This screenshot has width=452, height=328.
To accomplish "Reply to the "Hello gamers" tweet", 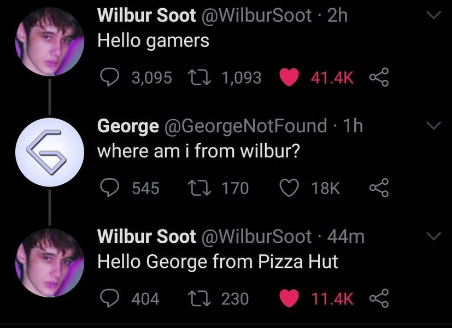I will (x=111, y=78).
